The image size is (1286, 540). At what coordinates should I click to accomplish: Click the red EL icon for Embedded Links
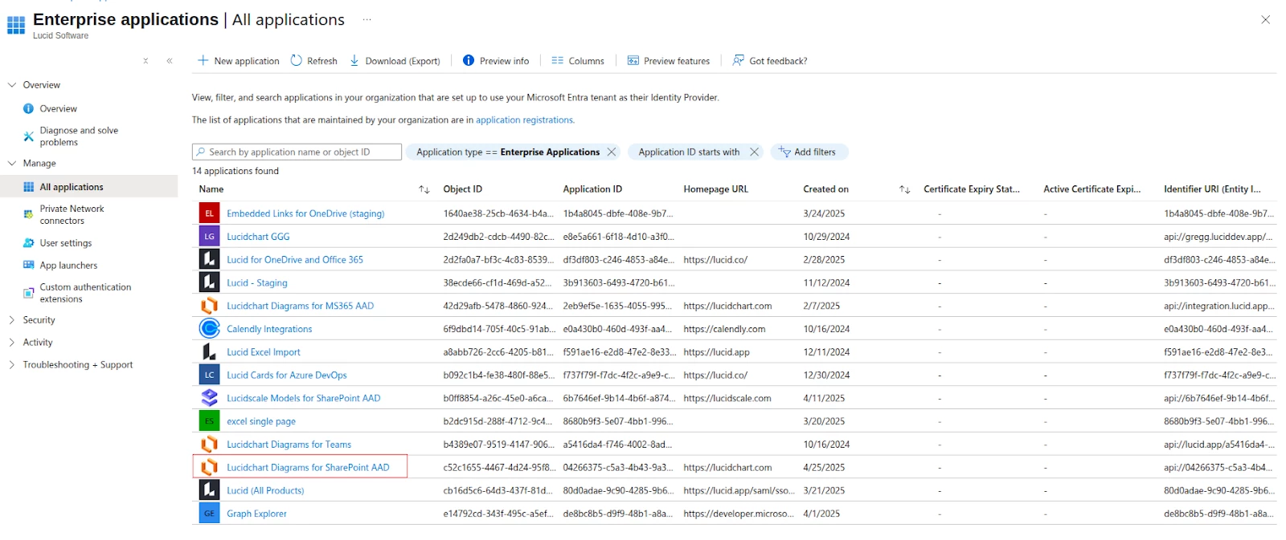[x=209, y=213]
